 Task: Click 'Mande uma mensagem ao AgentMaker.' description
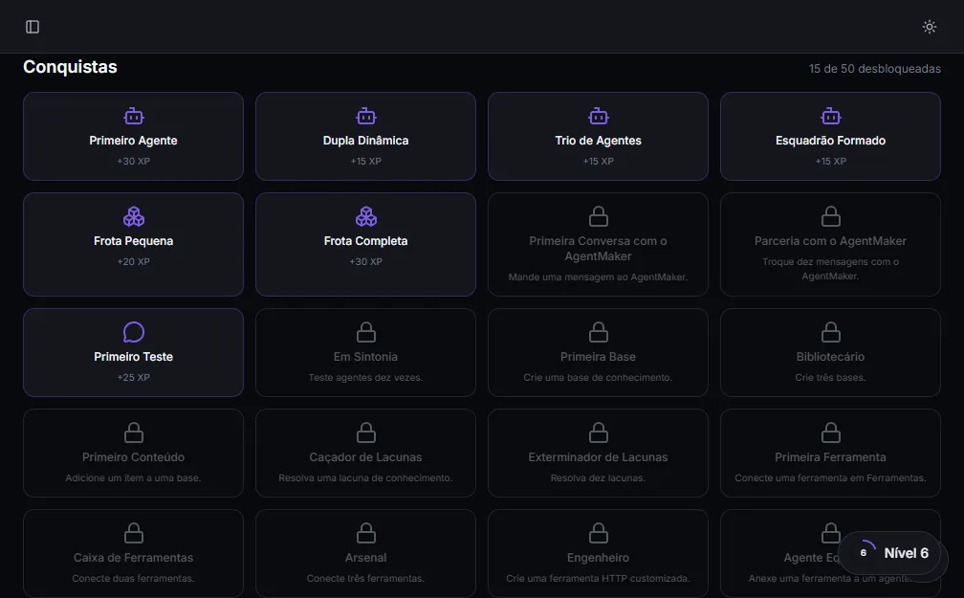(599, 277)
